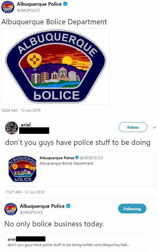157x252 pixels.
Task: Click the Albuquerque Police name in the quoted card
Action: pos(57,158)
